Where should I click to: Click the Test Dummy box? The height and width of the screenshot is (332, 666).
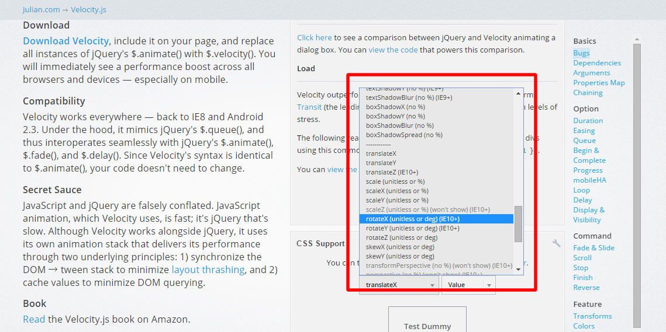click(x=427, y=319)
